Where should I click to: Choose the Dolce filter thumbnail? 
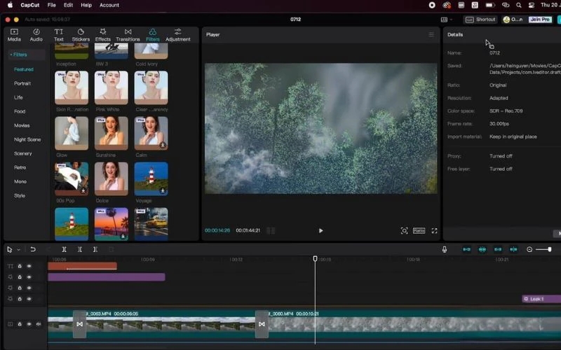(111, 178)
